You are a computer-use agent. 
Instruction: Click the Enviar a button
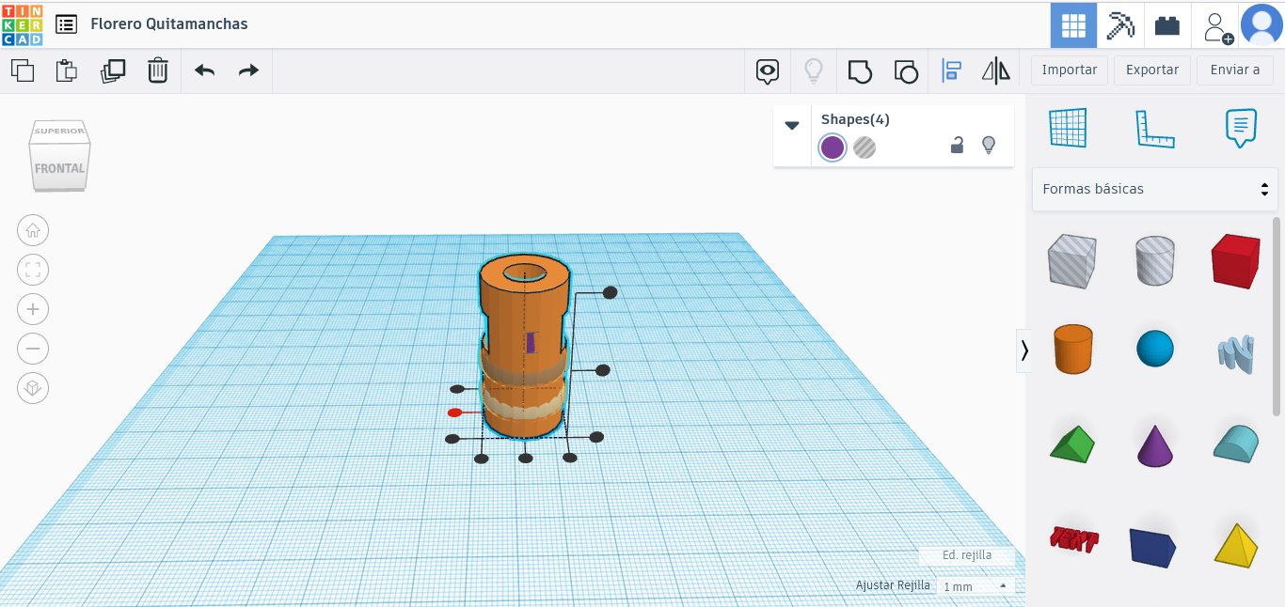tap(1235, 70)
